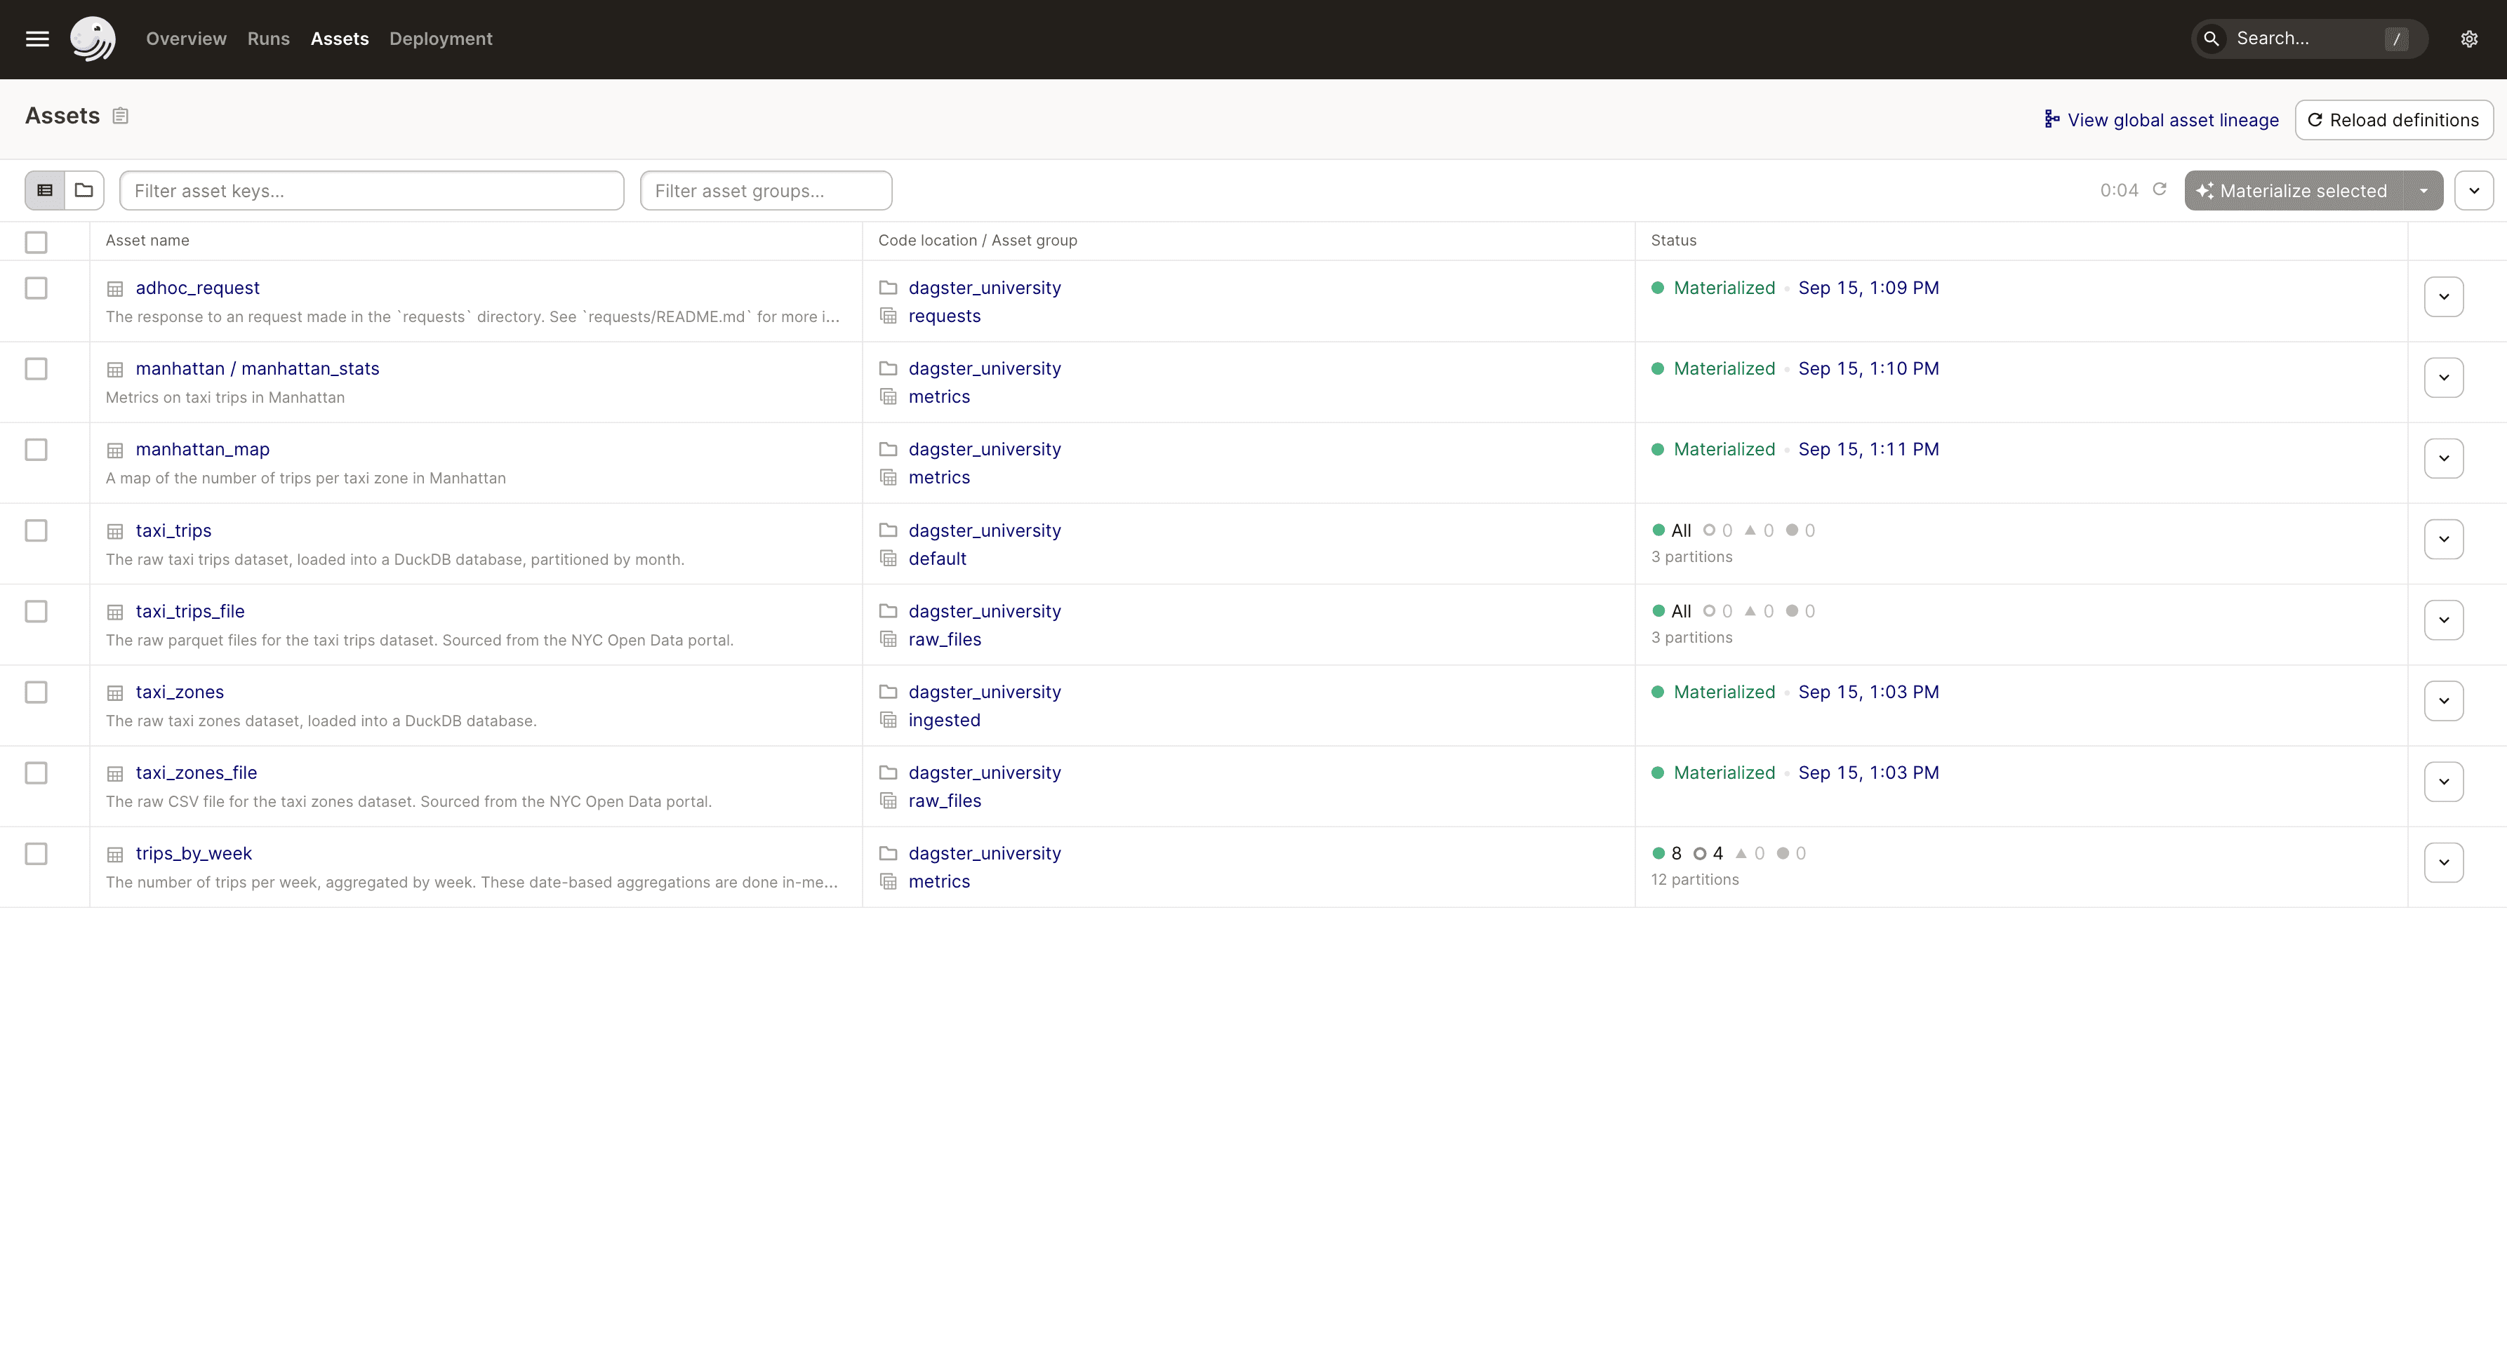Click the green Materialized status dot for taxi_zones
The height and width of the screenshot is (1364, 2507).
pos(1658,692)
